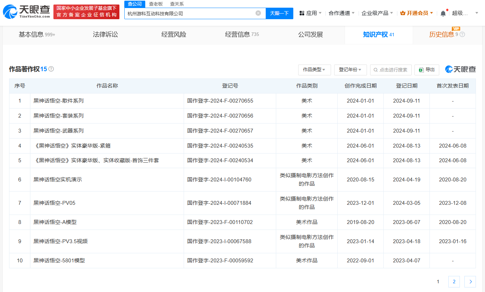Select the 查老板 search tab

point(156,4)
